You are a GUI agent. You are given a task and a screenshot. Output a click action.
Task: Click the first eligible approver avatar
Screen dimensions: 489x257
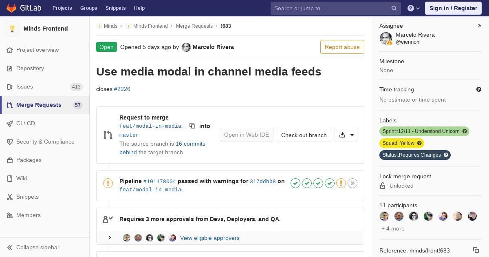click(x=127, y=238)
